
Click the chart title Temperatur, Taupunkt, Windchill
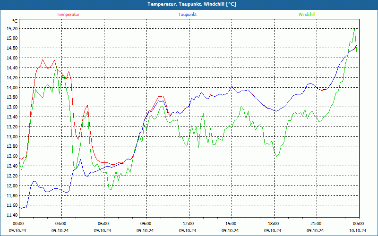[x=192, y=4]
